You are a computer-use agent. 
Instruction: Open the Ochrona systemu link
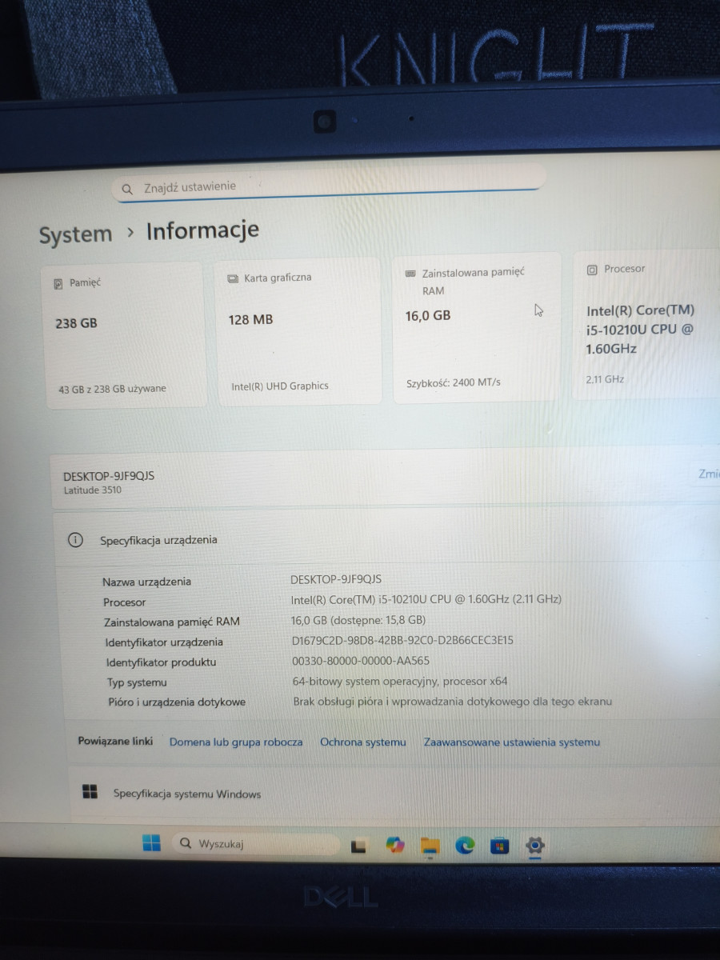coord(363,742)
